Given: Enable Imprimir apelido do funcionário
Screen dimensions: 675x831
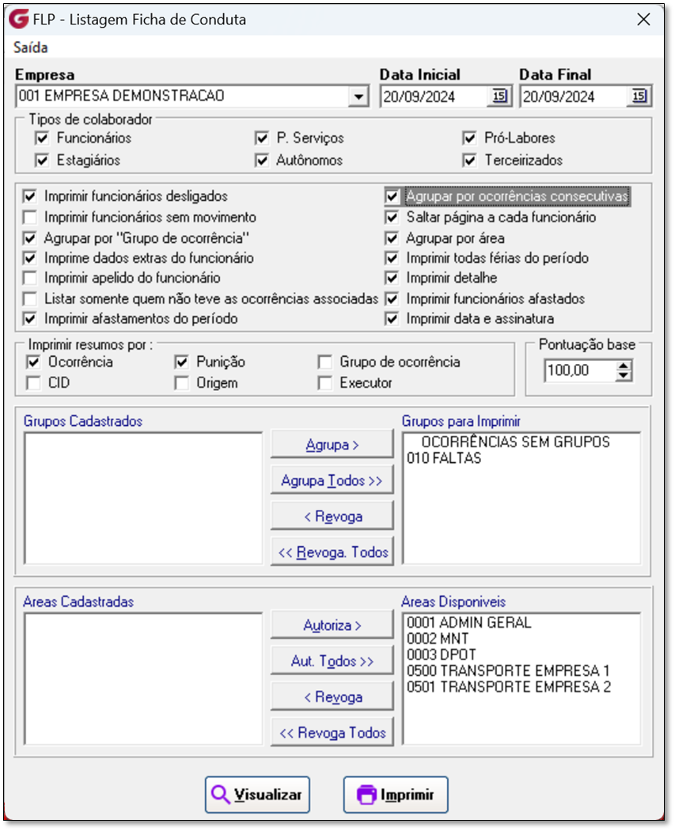Looking at the screenshot, I should tap(29, 278).
